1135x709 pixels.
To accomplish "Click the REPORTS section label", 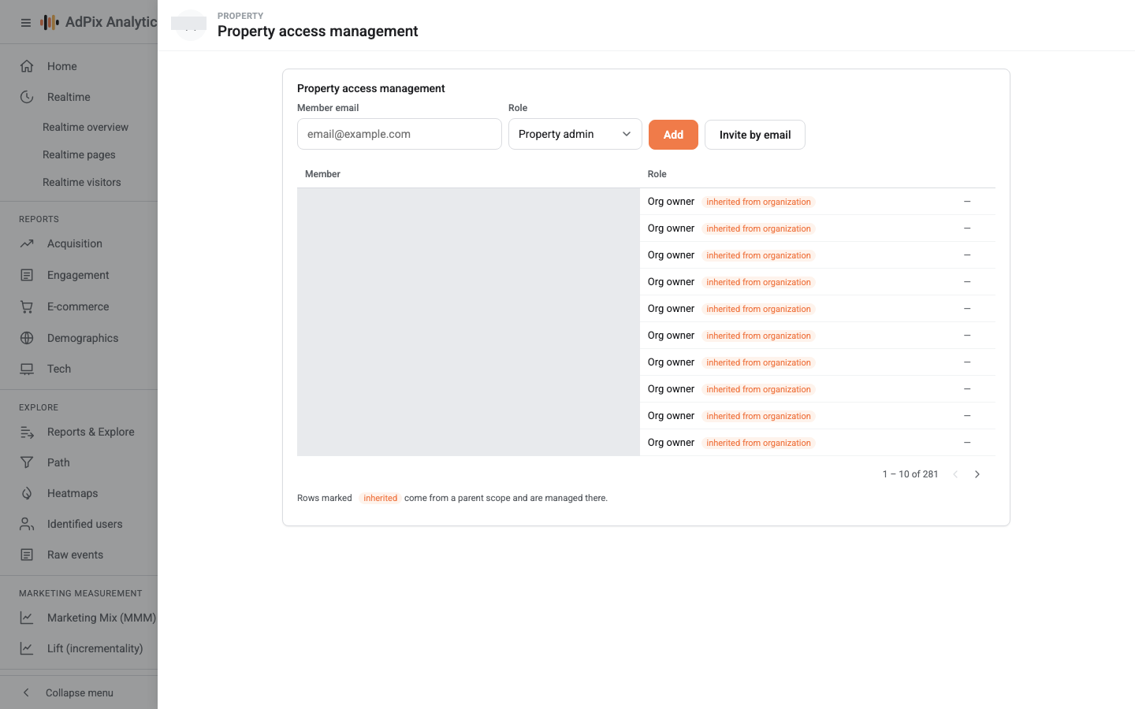I will pos(39,219).
